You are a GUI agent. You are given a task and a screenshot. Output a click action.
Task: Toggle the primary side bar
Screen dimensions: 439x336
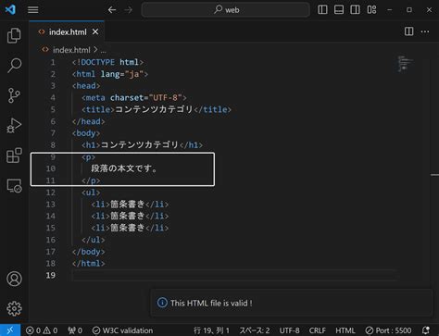(x=322, y=10)
